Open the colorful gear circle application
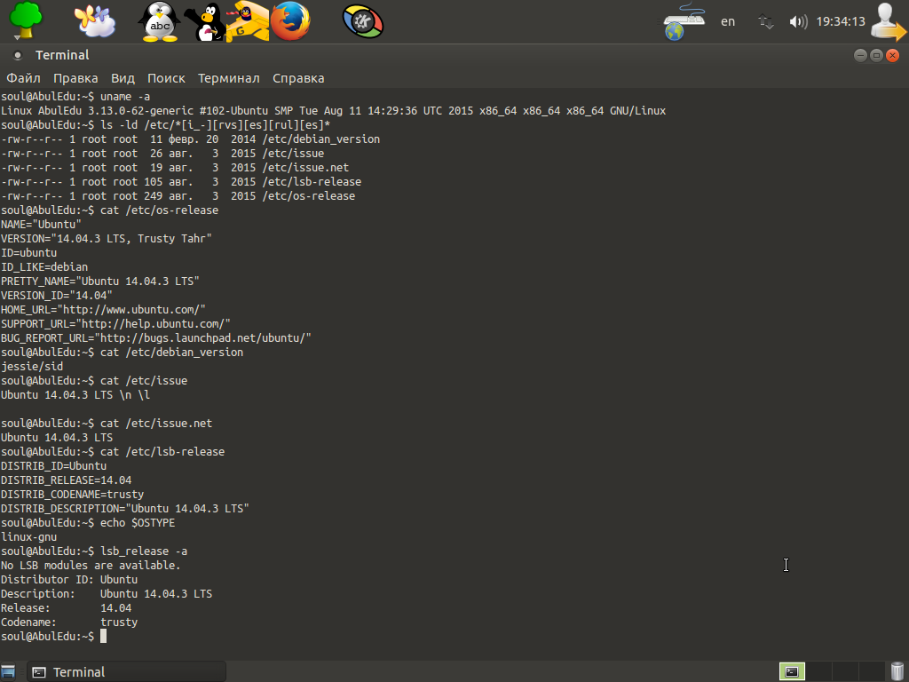 point(363,21)
